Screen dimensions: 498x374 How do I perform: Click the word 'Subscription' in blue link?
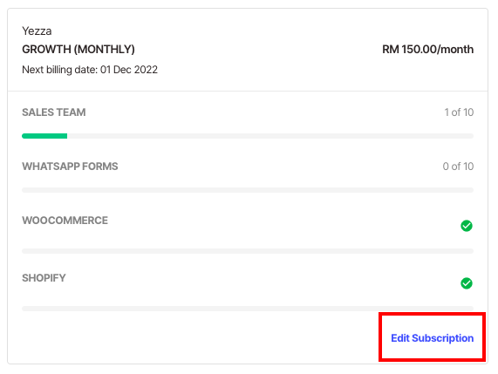443,338
